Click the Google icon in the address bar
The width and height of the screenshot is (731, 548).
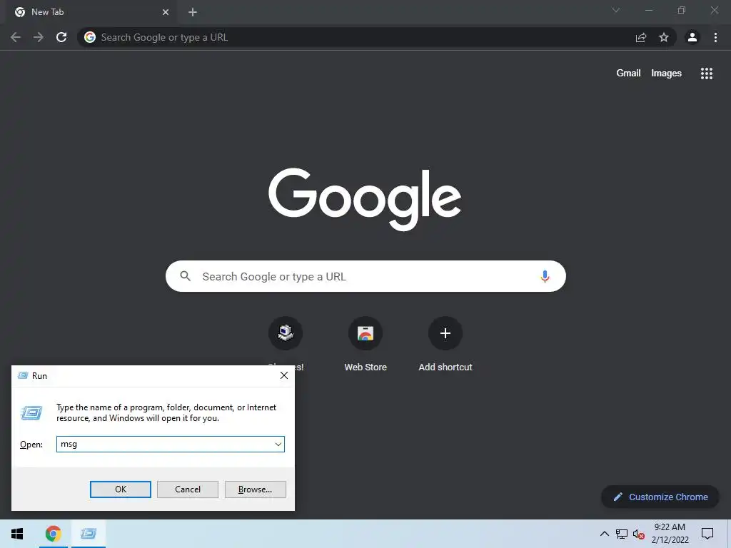[x=90, y=37]
